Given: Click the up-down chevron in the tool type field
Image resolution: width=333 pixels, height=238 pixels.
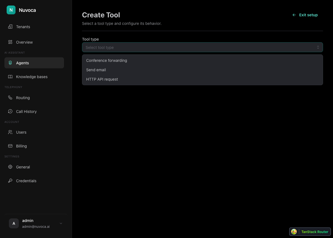Looking at the screenshot, I should [x=318, y=47].
